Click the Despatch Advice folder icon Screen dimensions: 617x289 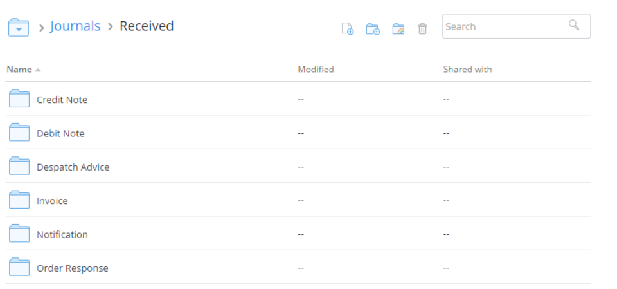click(19, 166)
